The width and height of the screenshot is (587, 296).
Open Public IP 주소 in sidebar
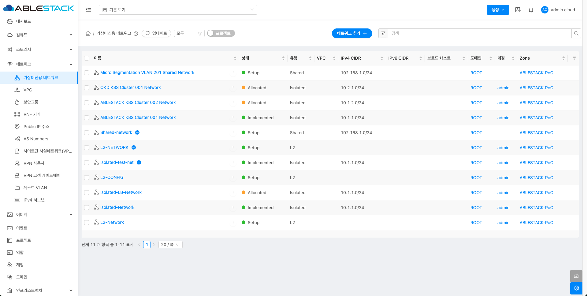pos(36,127)
